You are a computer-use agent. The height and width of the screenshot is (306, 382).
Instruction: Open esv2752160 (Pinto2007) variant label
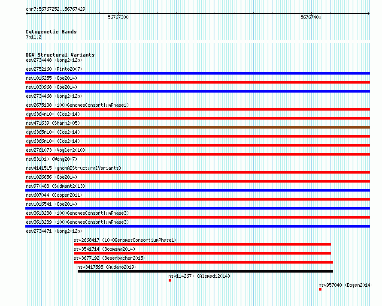coord(54,69)
